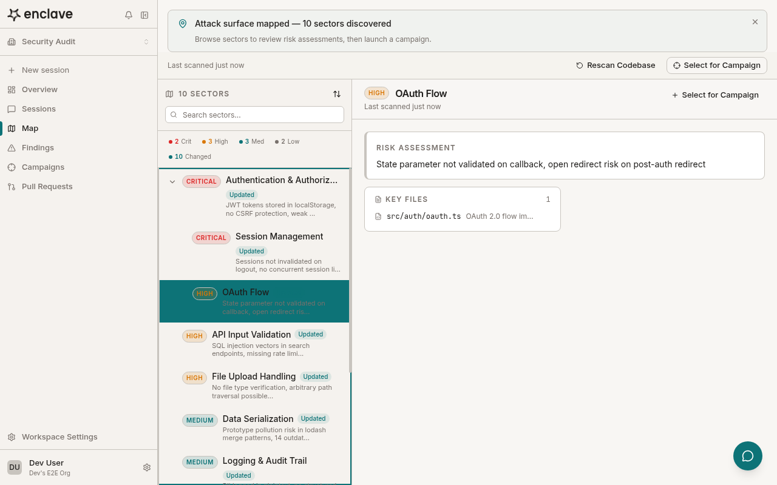Click the Rescan refresh arrow icon
Image resolution: width=777 pixels, height=485 pixels.
tap(580, 65)
